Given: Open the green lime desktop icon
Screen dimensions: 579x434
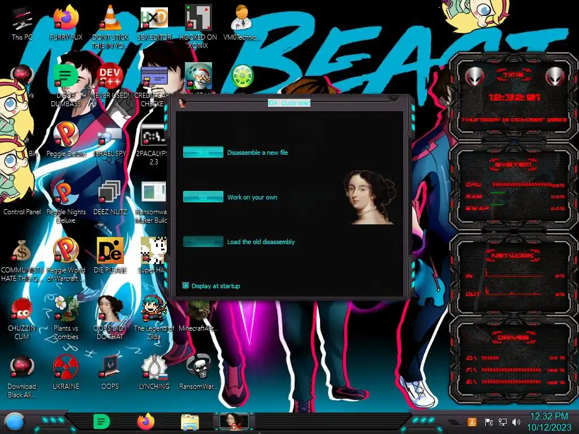Looking at the screenshot, I should [x=242, y=76].
